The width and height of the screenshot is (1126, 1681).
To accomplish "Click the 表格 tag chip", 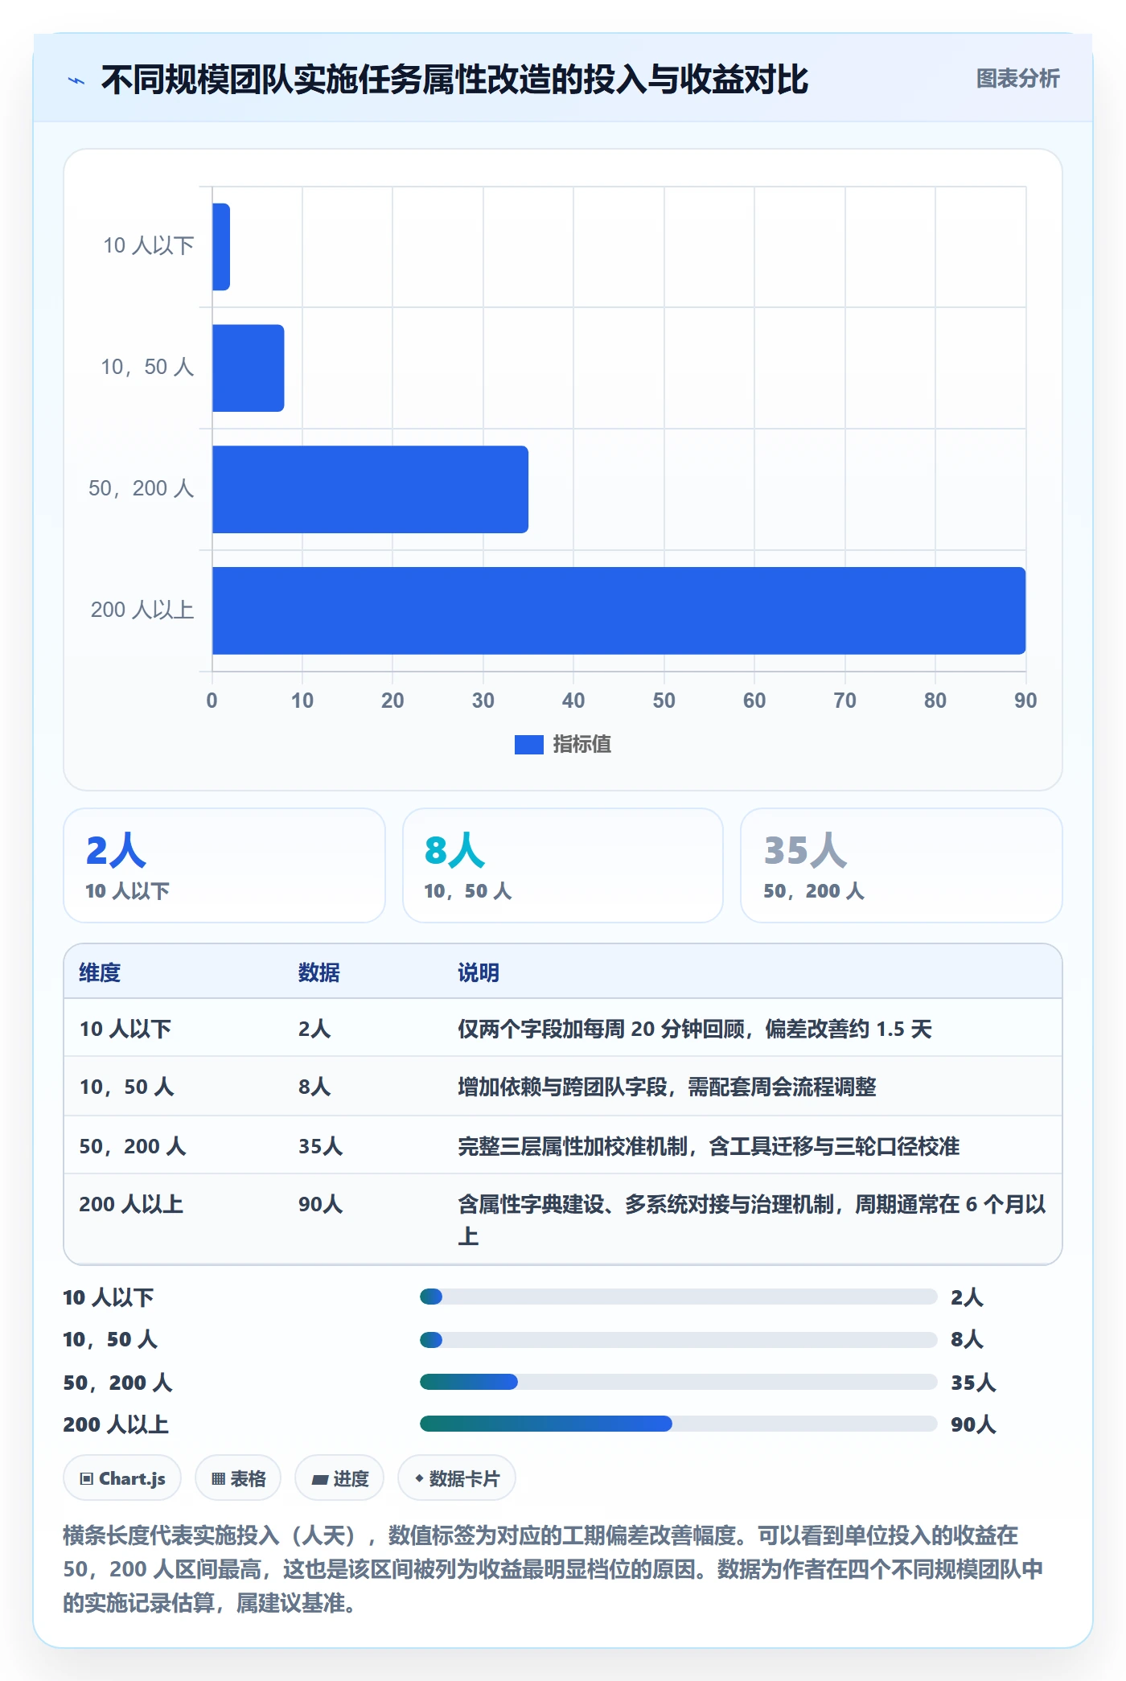I will (238, 1478).
